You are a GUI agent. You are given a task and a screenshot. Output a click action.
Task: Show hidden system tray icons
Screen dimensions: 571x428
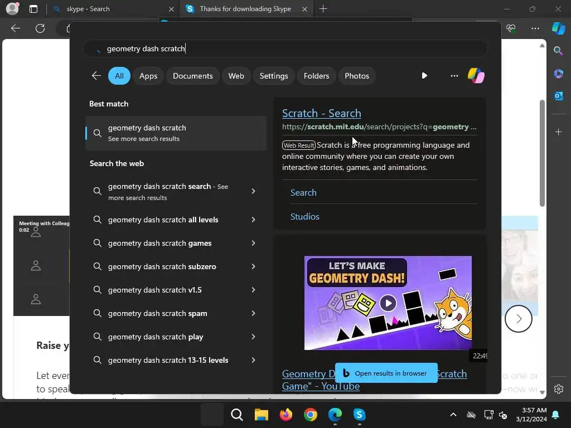click(453, 415)
